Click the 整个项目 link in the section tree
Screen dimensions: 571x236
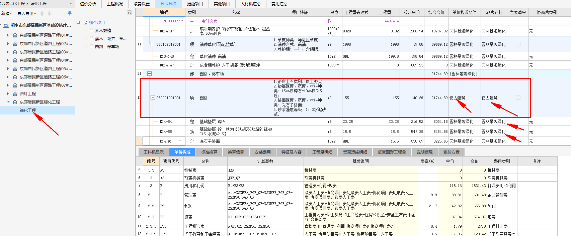pyautogui.click(x=97, y=22)
